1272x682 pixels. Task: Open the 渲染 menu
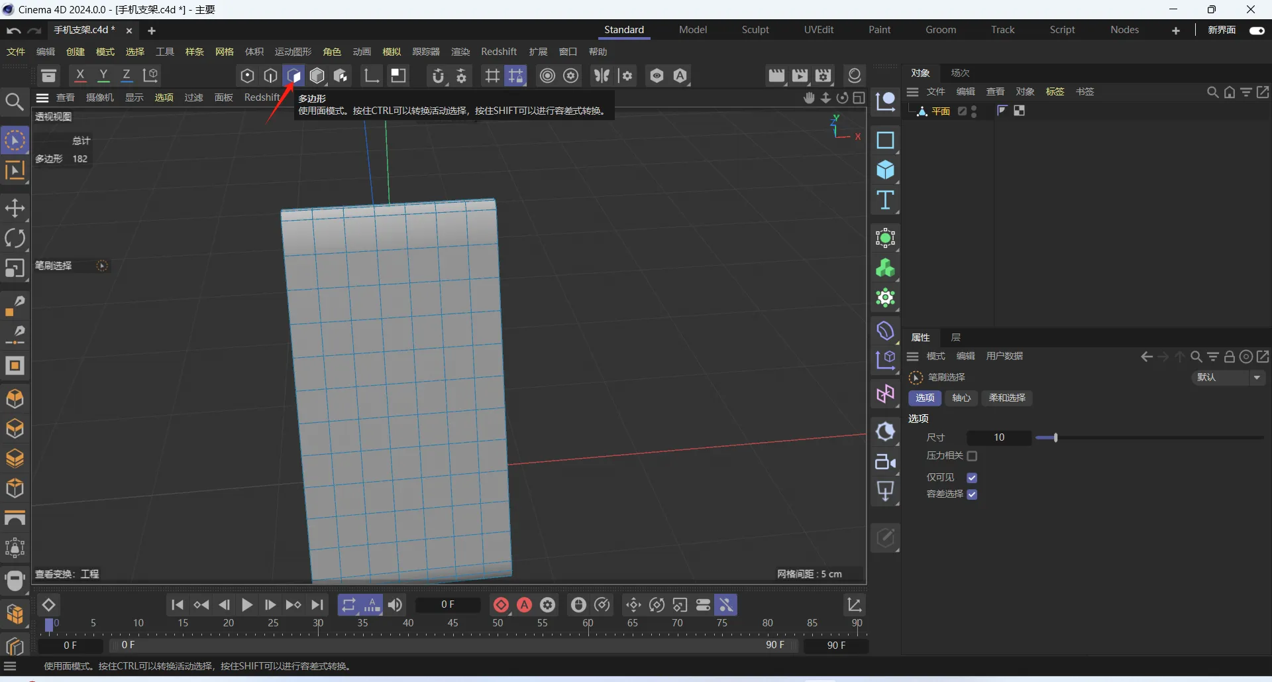460,52
